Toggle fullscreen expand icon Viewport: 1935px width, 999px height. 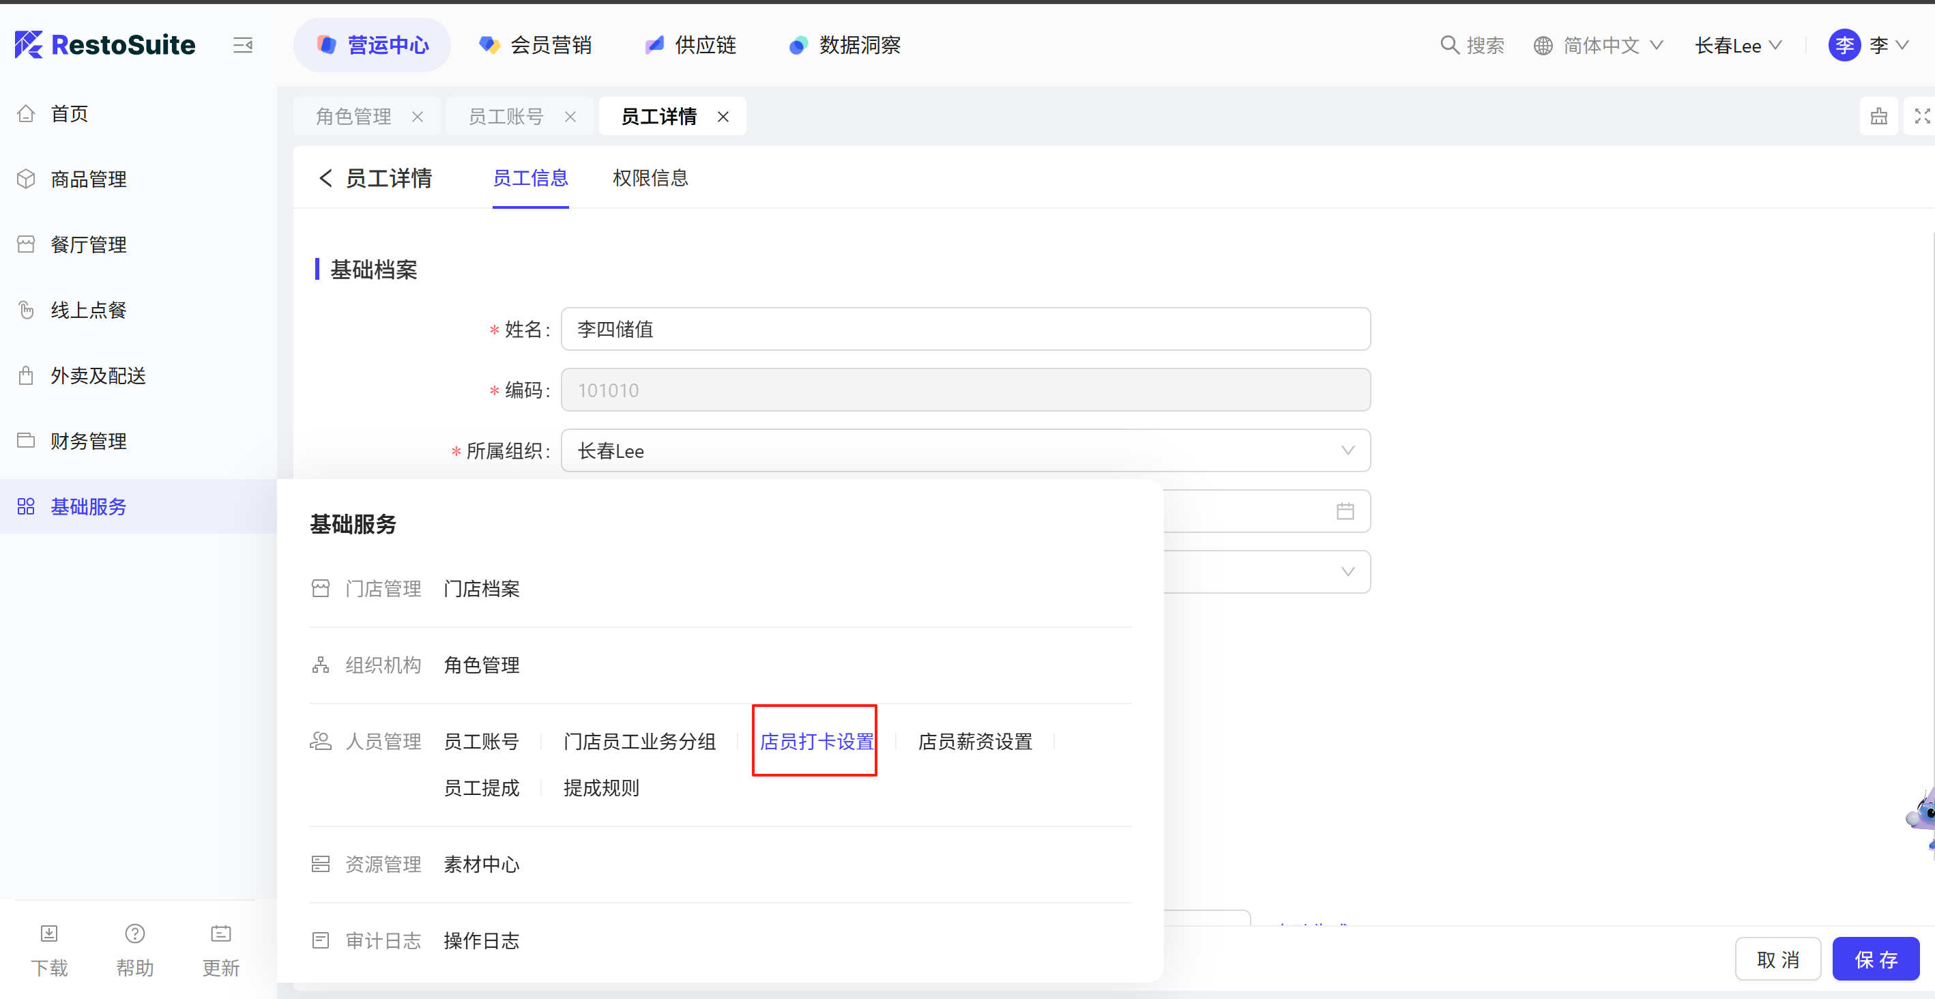pos(1921,117)
